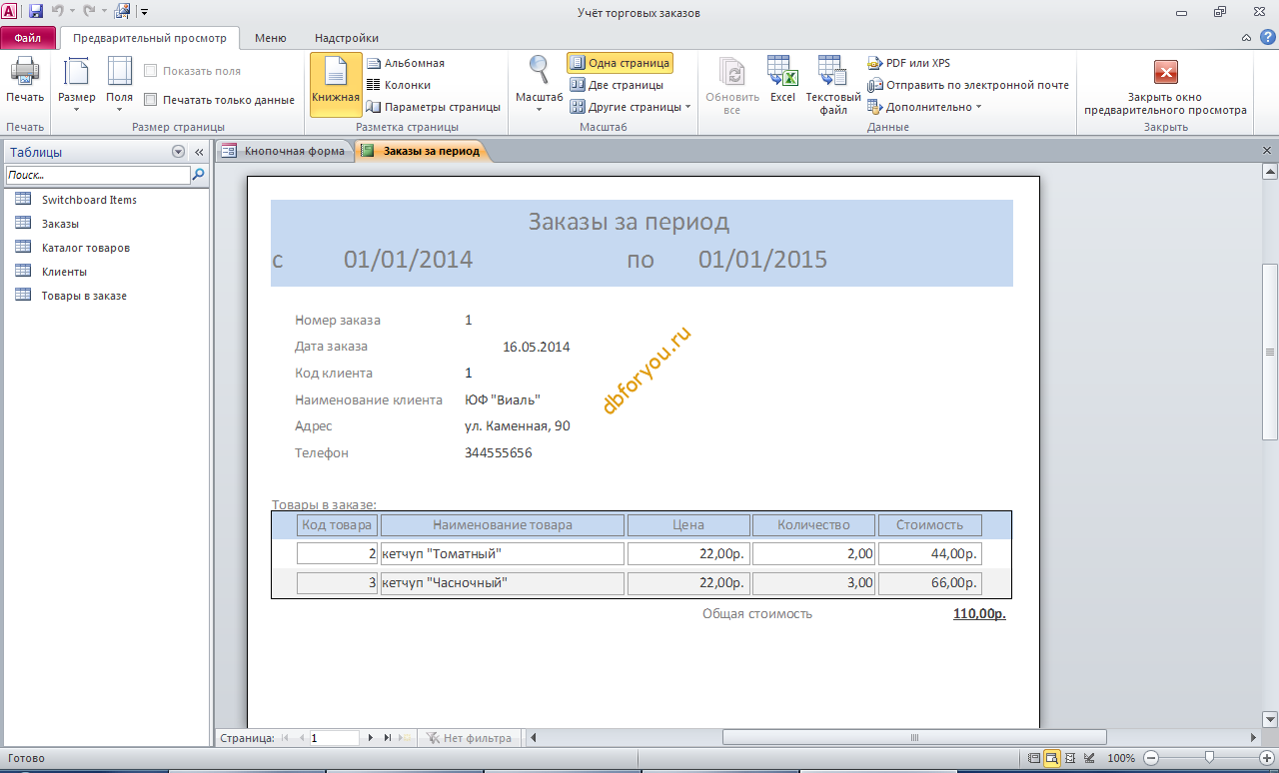Click the Access application logo icon
This screenshot has width=1279, height=773.
[x=10, y=12]
